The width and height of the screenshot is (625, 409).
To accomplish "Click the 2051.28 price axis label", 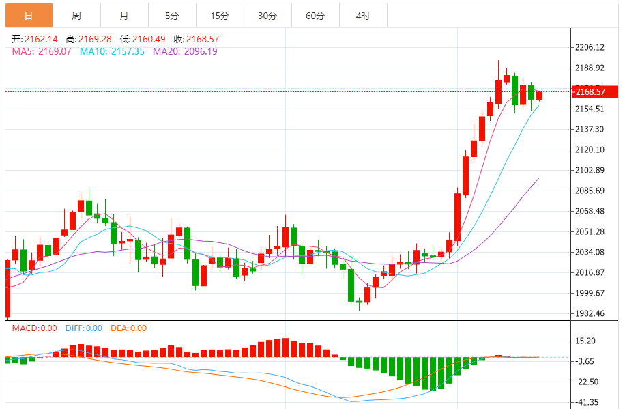I will [x=590, y=232].
